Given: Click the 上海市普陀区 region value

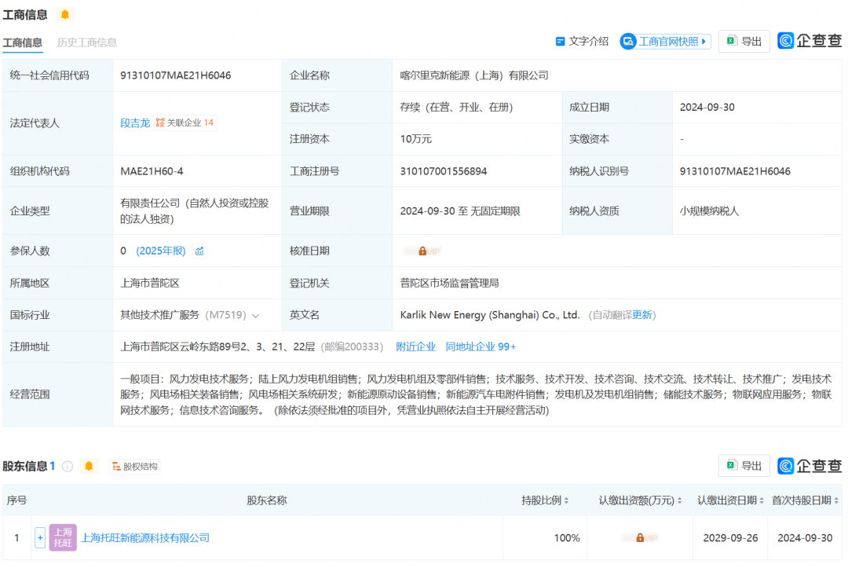Looking at the screenshot, I should tap(150, 283).
